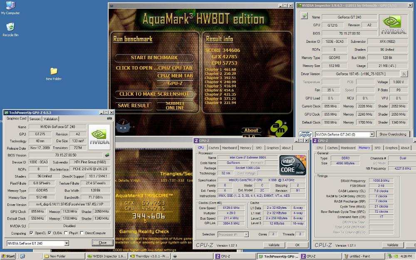Open SPD tab in CPU-Z memory window

378,148
